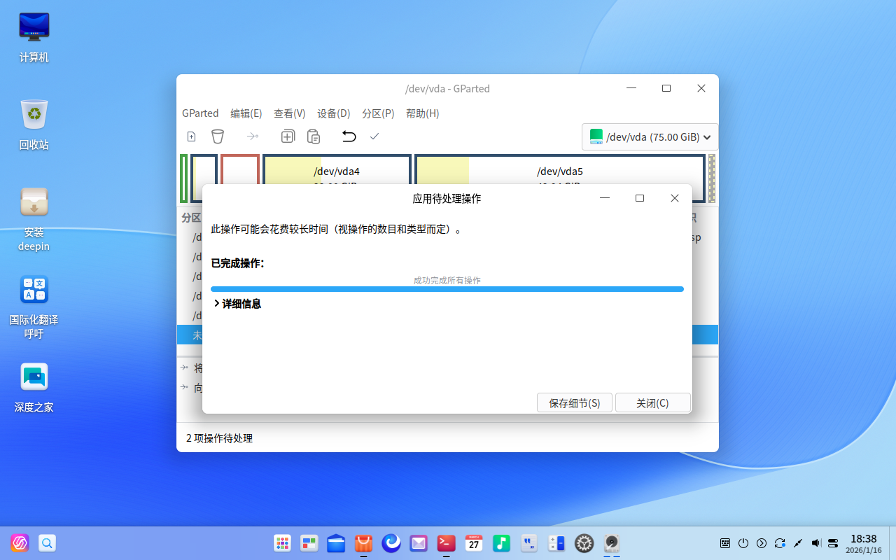Launch the terminal from the taskbar
Viewport: 896px width, 560px height.
(x=445, y=543)
